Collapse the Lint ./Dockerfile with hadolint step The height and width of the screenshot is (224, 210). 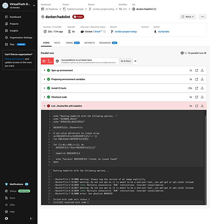44,106
